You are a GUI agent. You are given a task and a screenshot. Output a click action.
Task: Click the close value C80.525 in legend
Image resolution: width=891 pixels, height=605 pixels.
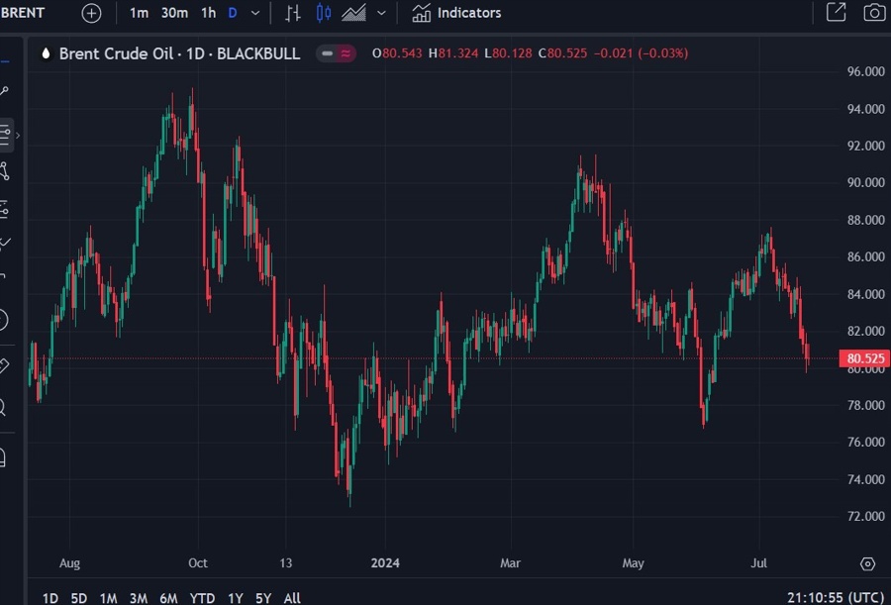[x=562, y=53]
